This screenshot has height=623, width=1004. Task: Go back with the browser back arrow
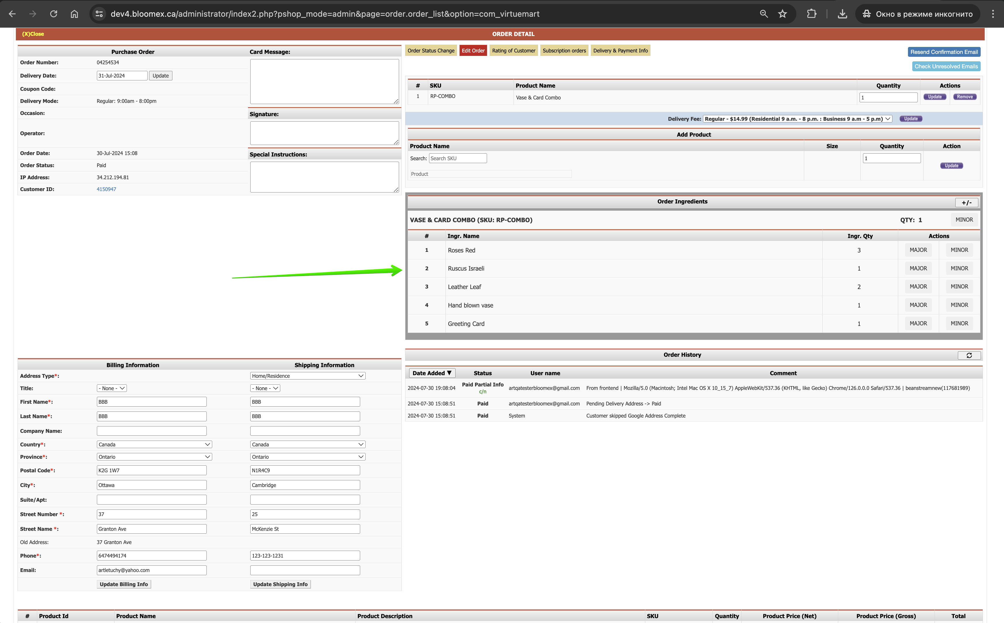click(x=12, y=14)
